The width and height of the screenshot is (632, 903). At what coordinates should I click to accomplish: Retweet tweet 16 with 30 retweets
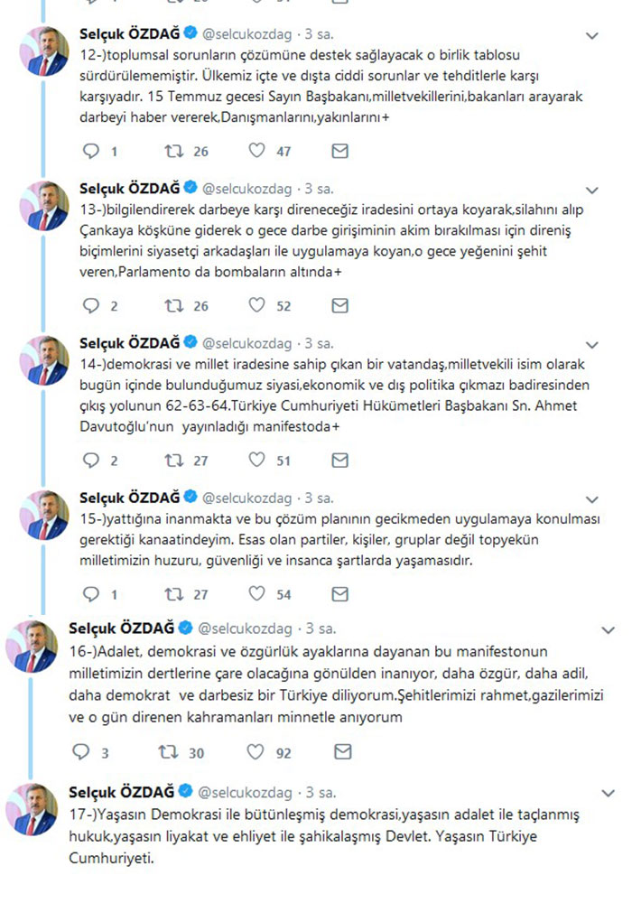click(x=167, y=751)
